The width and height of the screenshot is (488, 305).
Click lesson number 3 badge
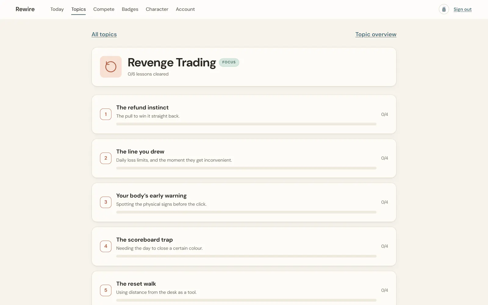106,202
